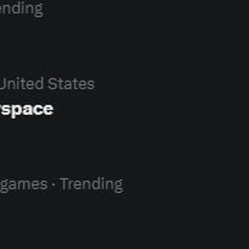Viewport: 249px width, 249px height.
Task: Select the "games · Trending" category label
Action: (x=61, y=184)
